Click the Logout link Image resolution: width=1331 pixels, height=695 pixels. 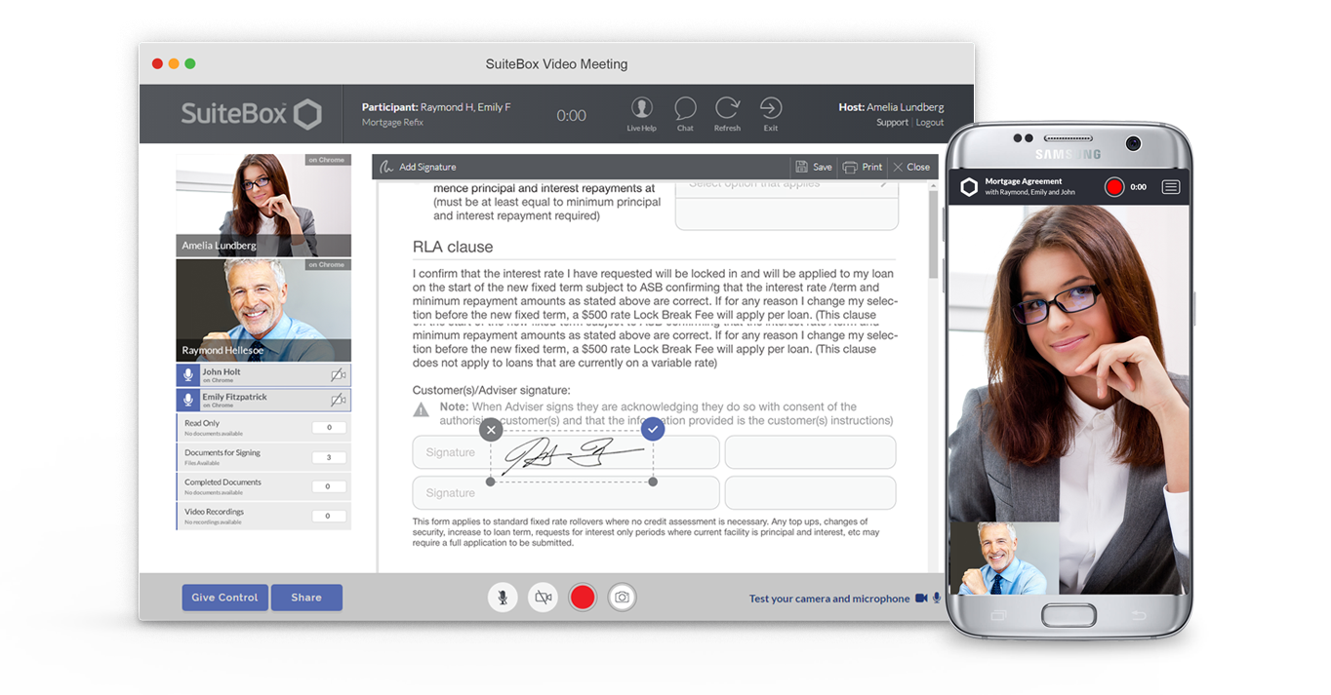coord(930,123)
